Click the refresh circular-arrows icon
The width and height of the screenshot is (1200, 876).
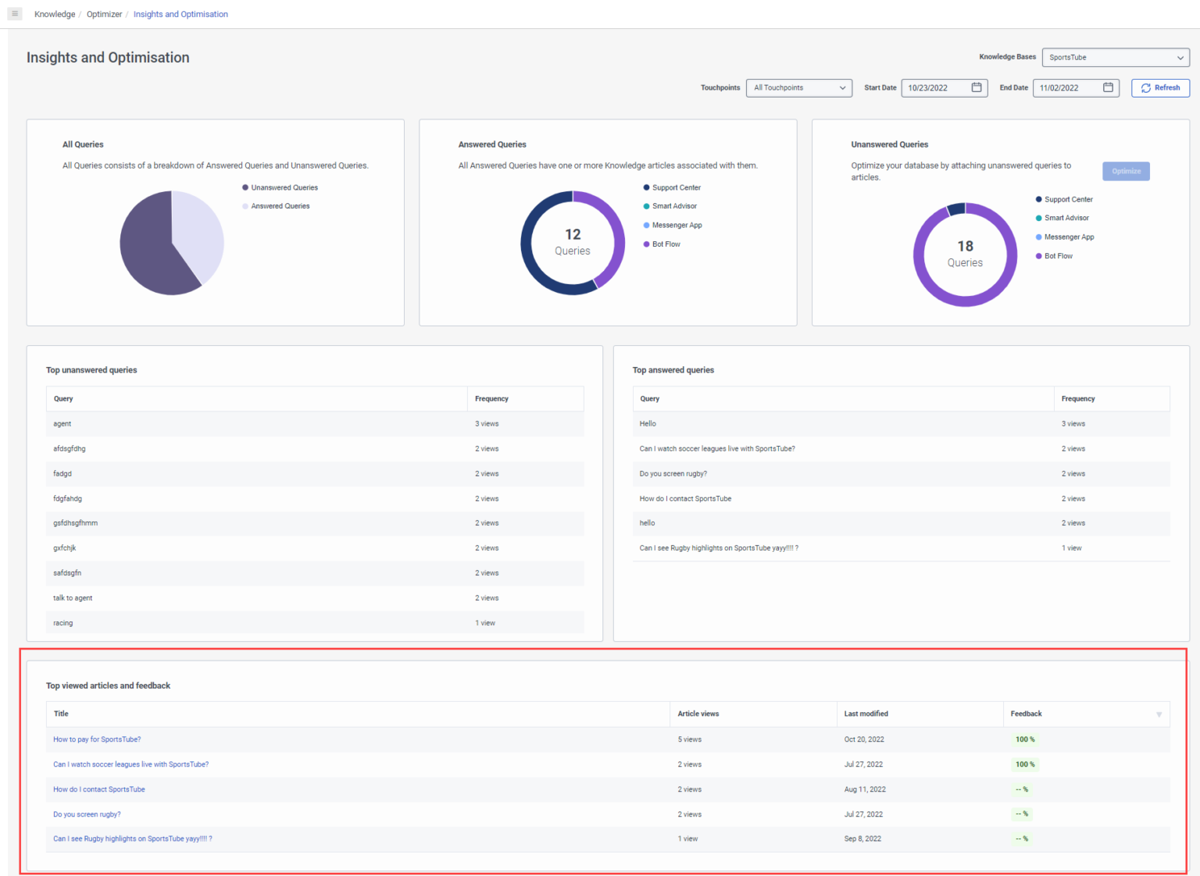point(1145,87)
